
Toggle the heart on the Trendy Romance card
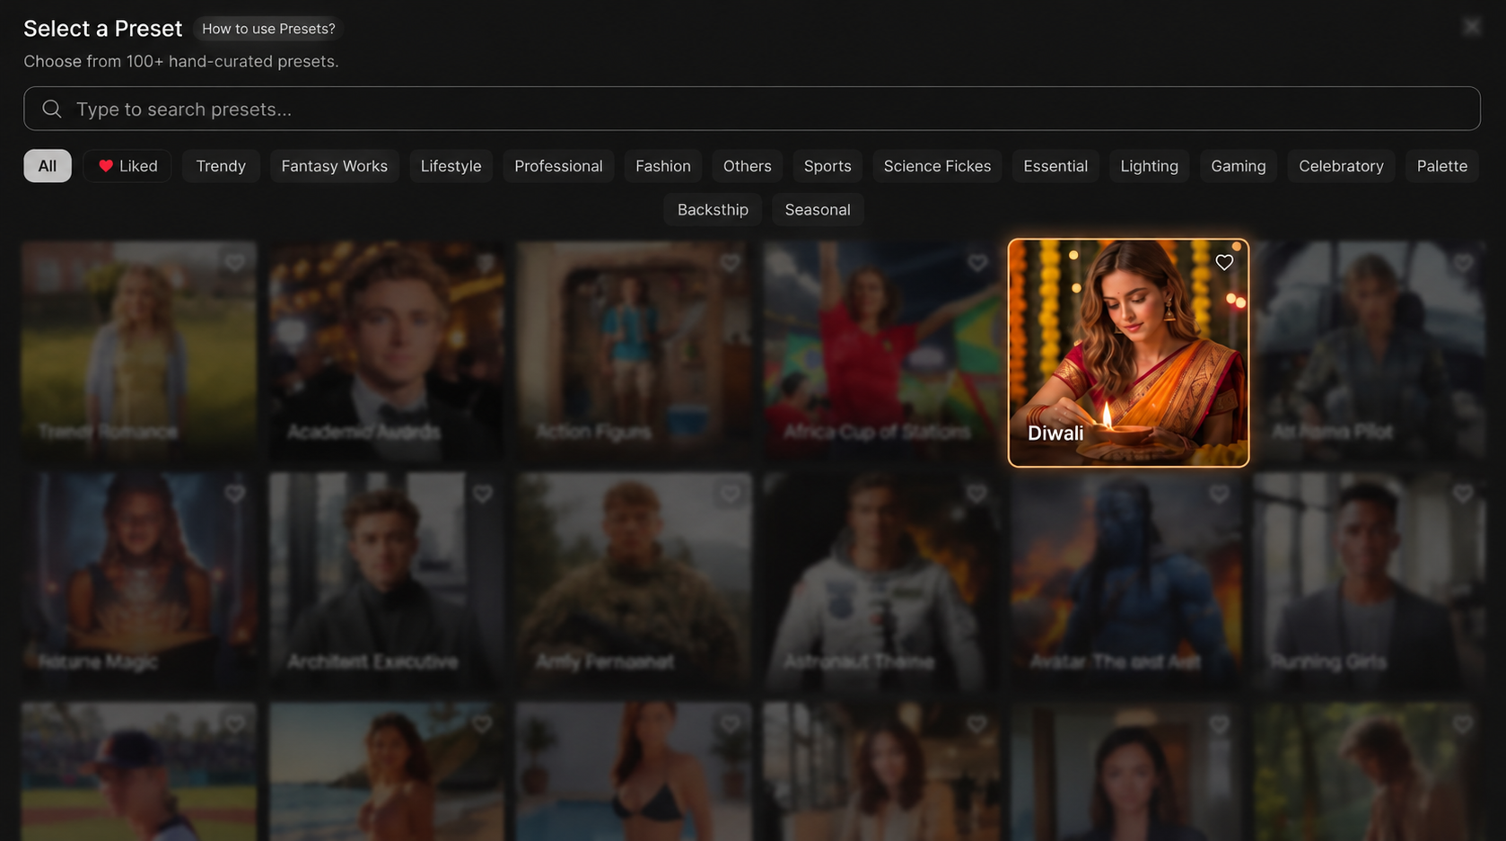tap(235, 263)
